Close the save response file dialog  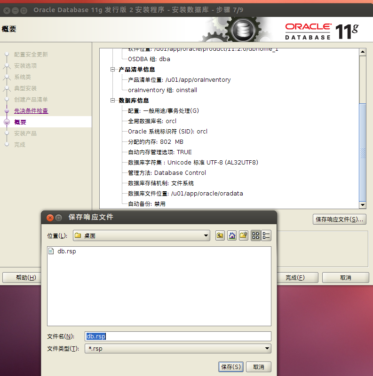coord(50,218)
